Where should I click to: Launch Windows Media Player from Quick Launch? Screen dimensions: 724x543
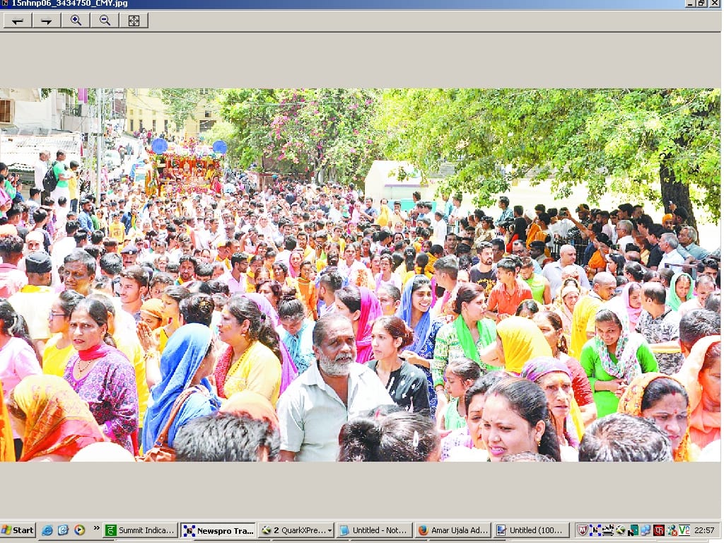click(79, 530)
